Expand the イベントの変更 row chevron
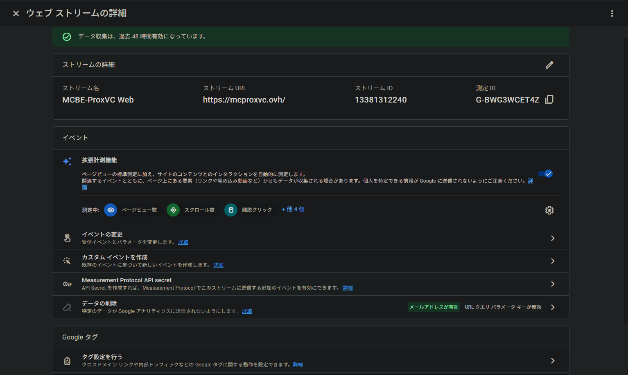This screenshot has width=628, height=375. click(x=552, y=238)
